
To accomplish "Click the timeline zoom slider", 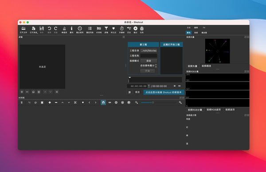I will tap(148, 102).
